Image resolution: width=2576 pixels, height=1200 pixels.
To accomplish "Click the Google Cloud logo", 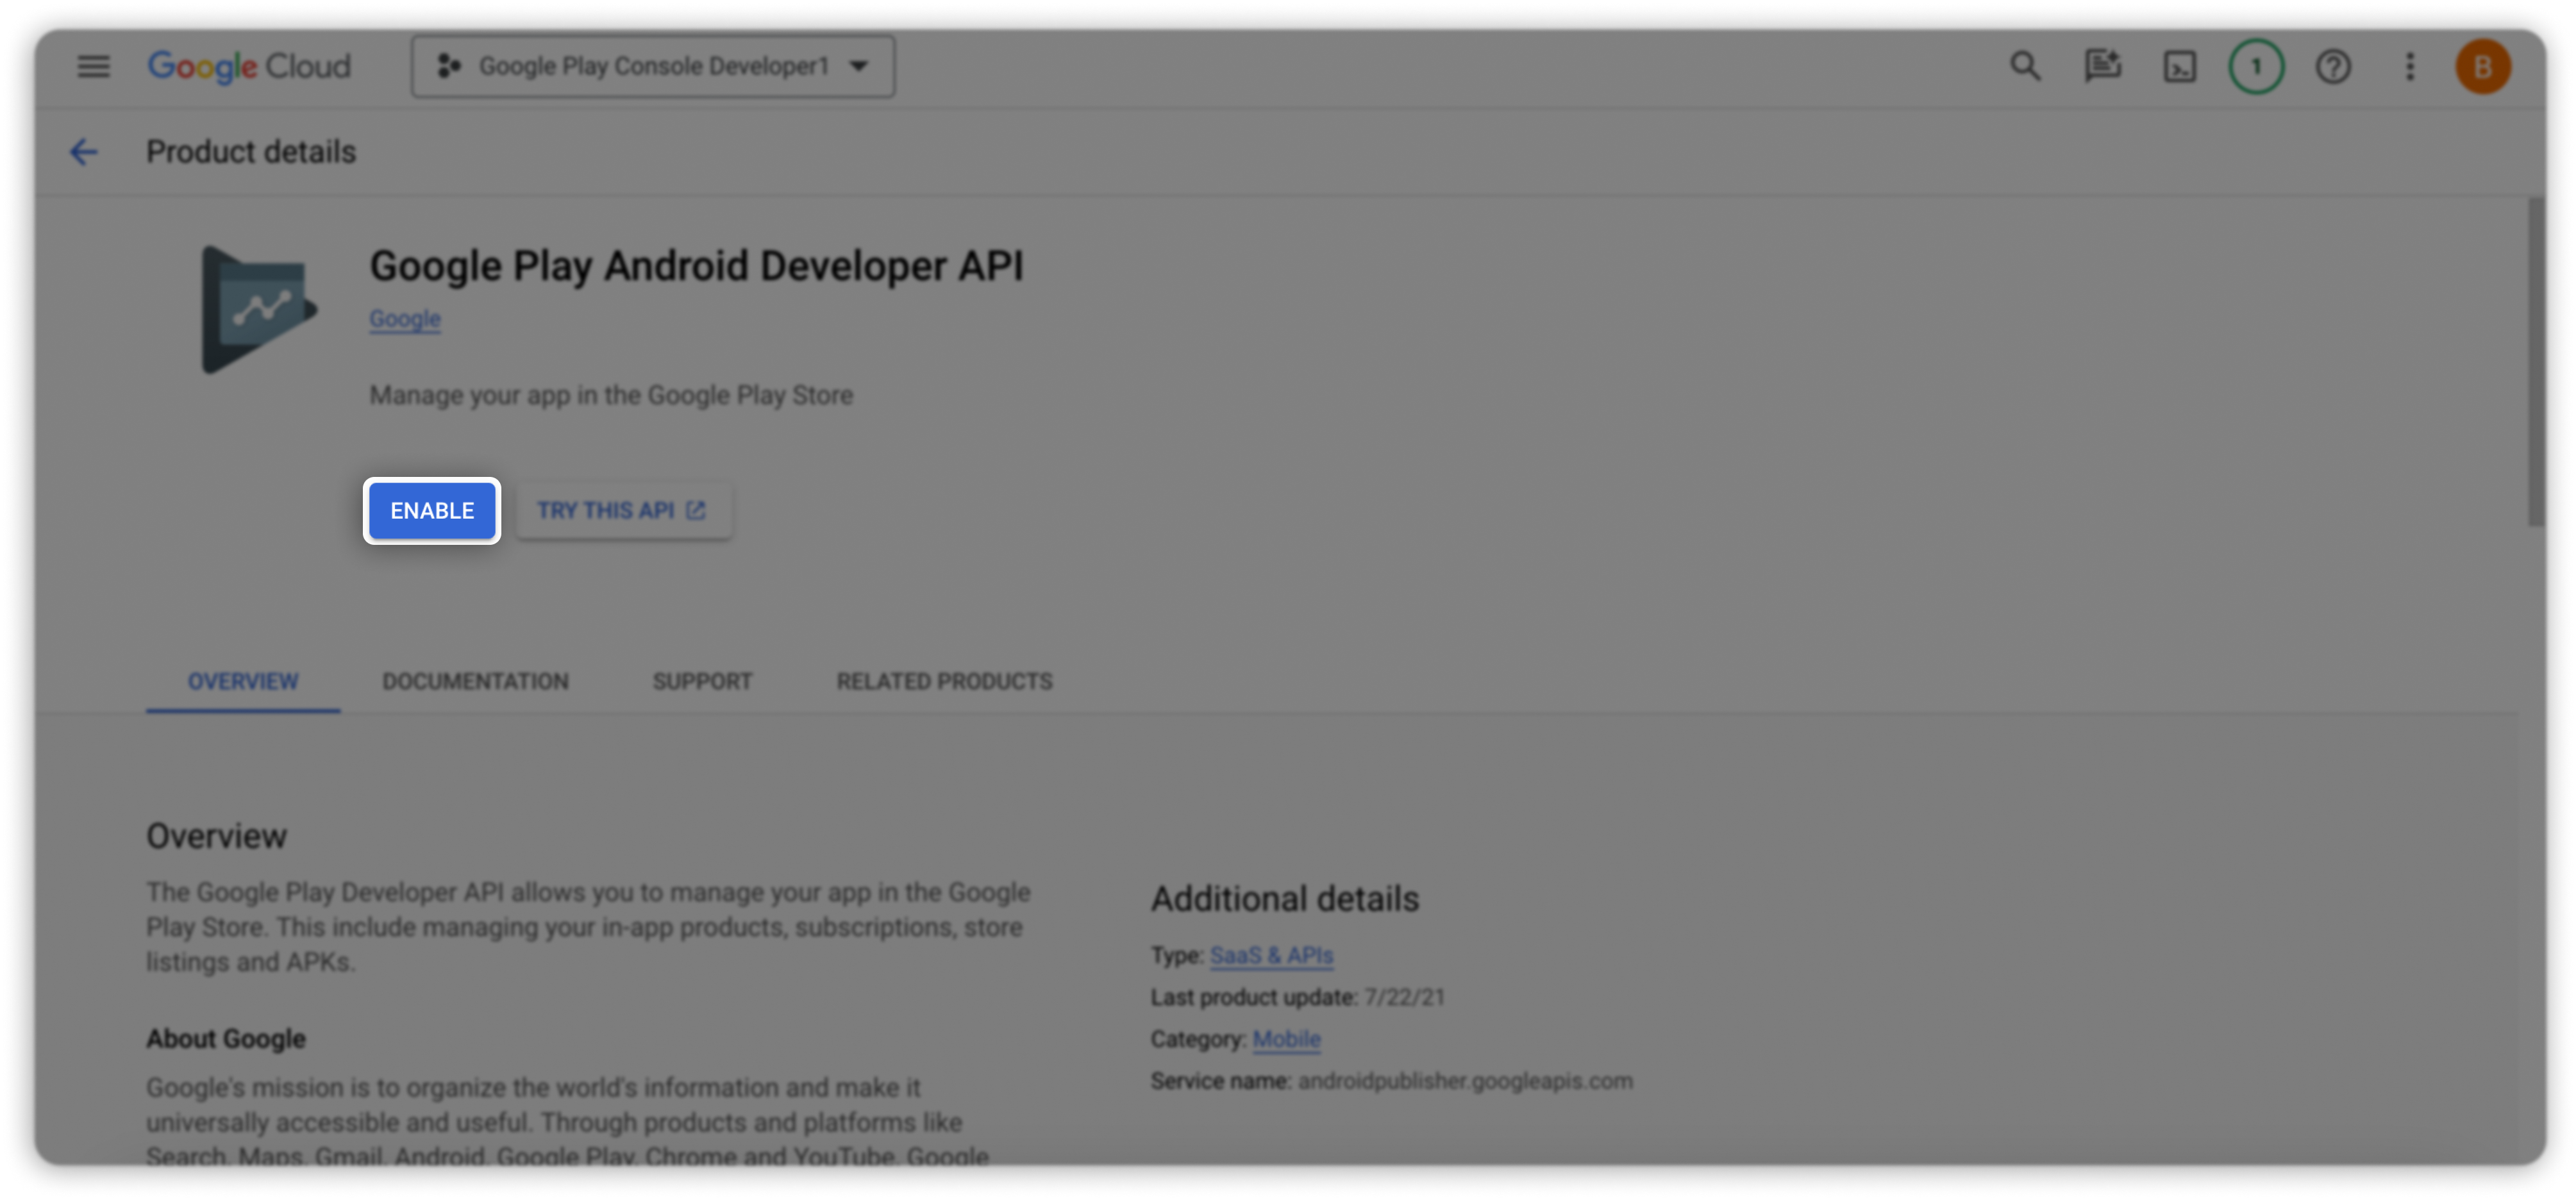I will 250,66.
